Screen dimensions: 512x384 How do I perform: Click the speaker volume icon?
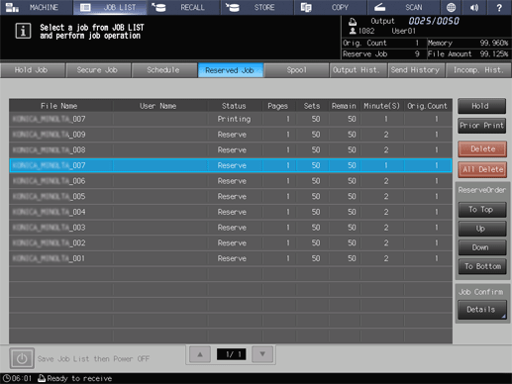(x=474, y=7)
